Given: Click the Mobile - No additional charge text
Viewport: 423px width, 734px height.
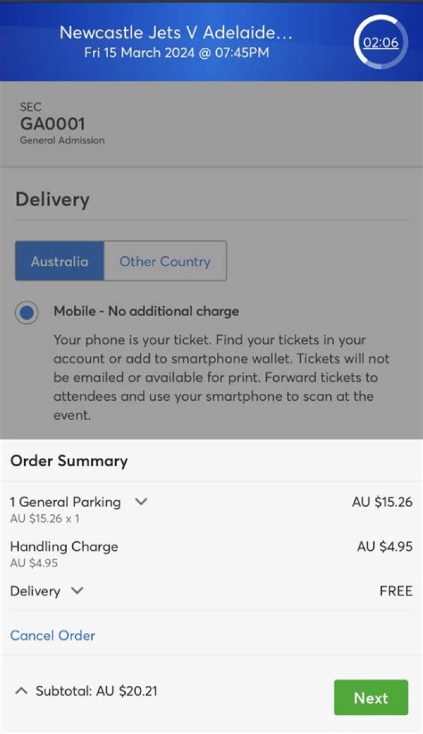Looking at the screenshot, I should (x=143, y=311).
